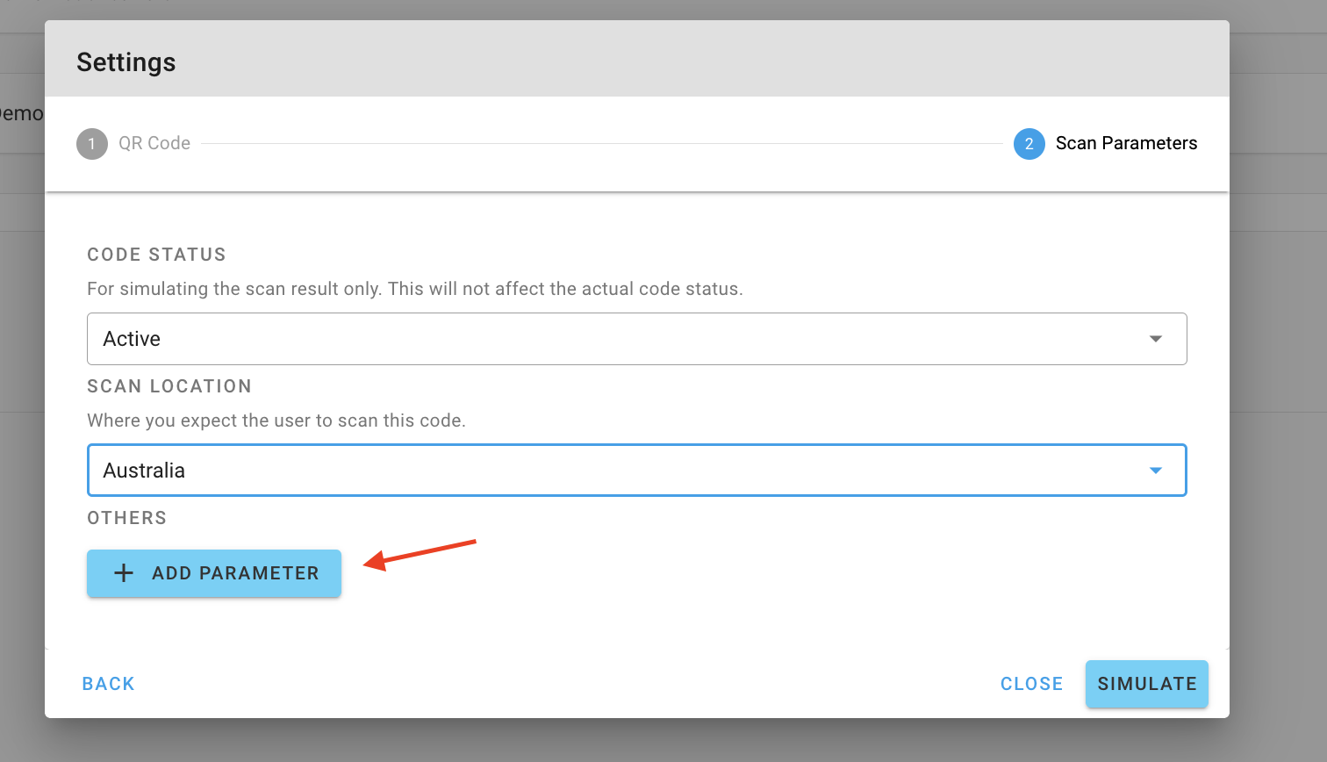Click the Scan Location section heading
Image resolution: width=1327 pixels, height=762 pixels.
click(169, 386)
